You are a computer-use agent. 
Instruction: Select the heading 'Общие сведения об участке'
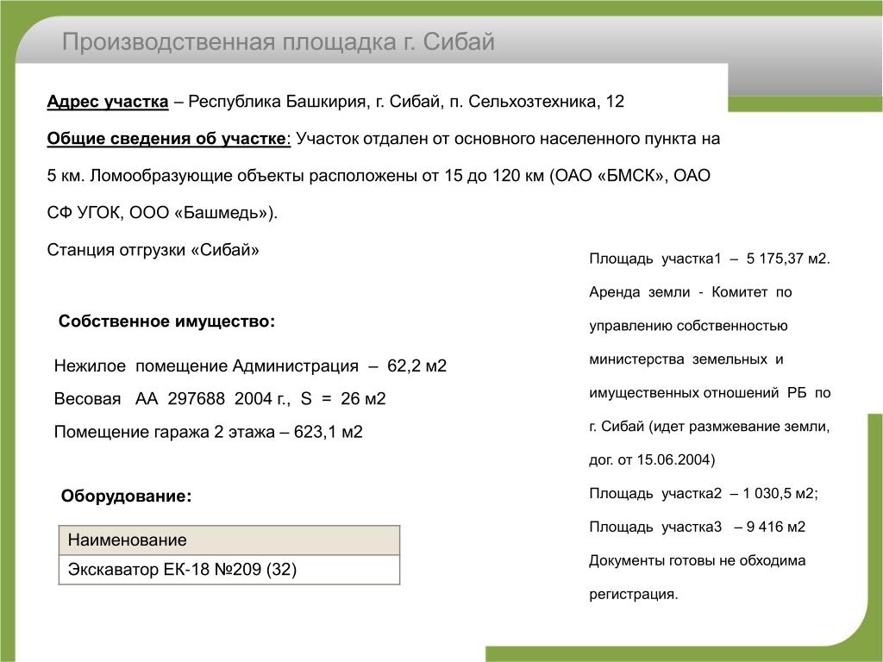167,139
